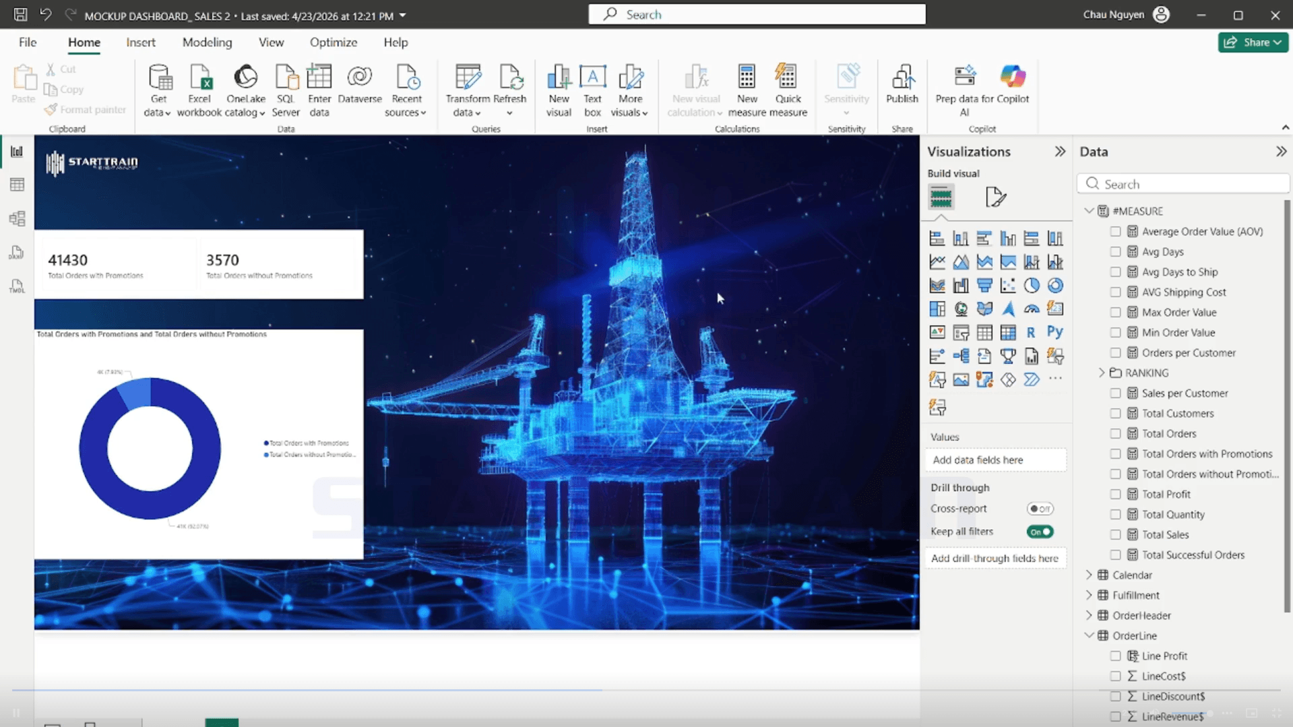
Task: Add the matrix visual
Action: 1008,333
